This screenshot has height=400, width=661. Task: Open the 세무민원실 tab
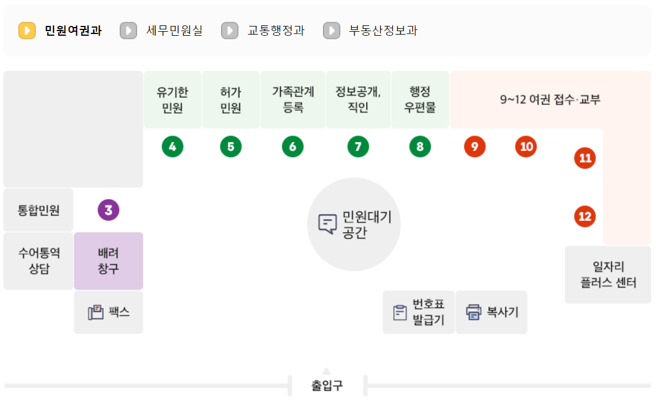click(x=173, y=31)
